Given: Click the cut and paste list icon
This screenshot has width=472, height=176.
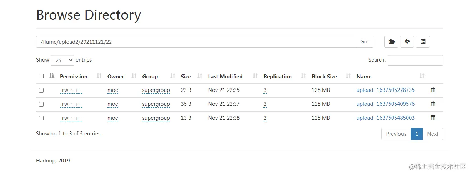Looking at the screenshot, I should (423, 42).
